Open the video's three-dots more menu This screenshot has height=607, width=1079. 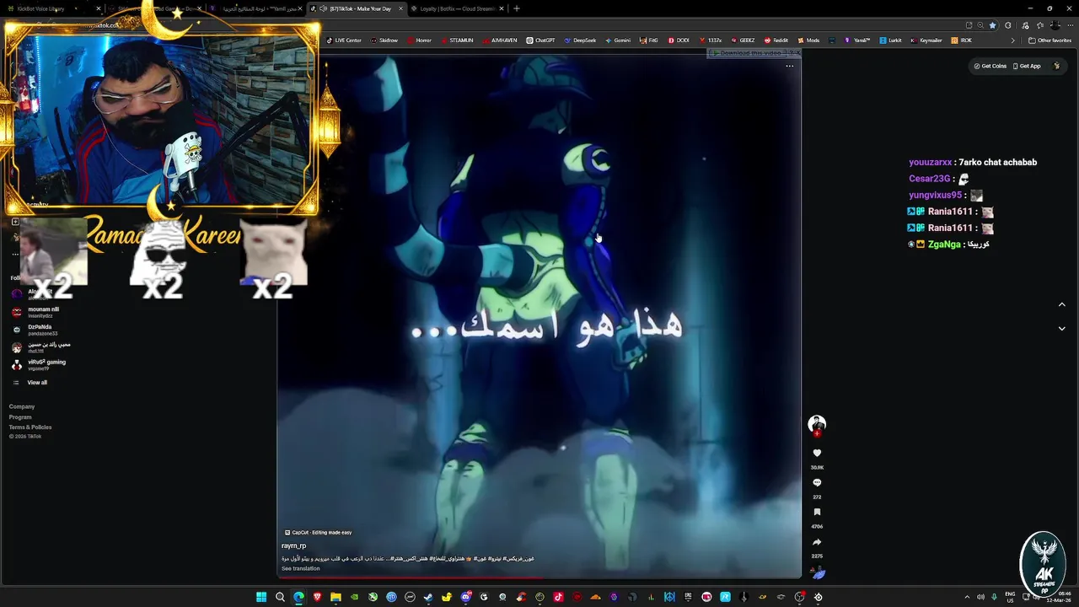[x=790, y=66]
